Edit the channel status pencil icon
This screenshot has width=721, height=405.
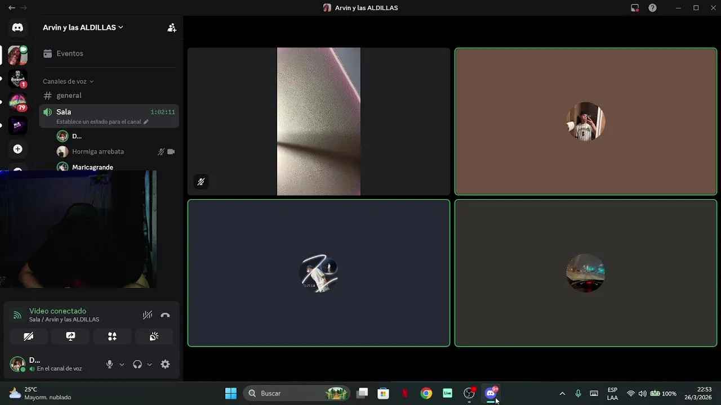coord(146,121)
